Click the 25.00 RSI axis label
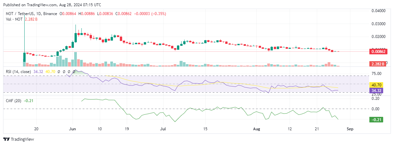The width and height of the screenshot is (394, 145). (x=376, y=94)
